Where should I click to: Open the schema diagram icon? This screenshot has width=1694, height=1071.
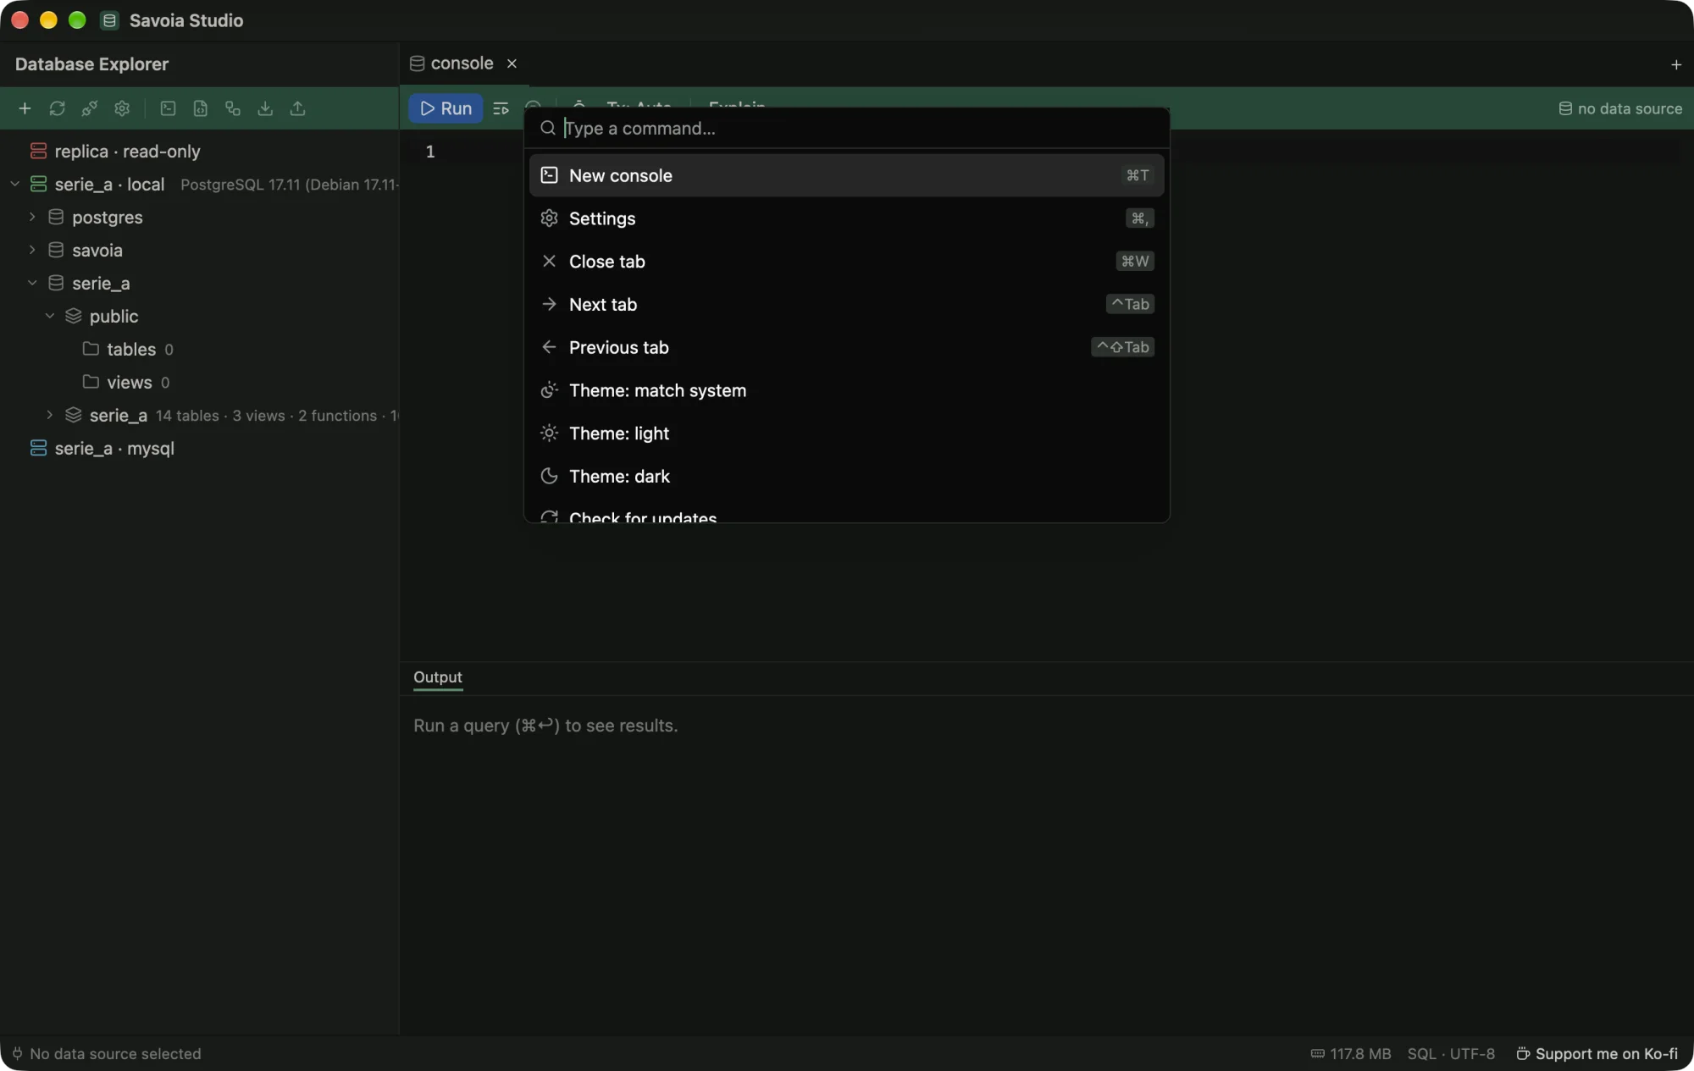(x=233, y=108)
